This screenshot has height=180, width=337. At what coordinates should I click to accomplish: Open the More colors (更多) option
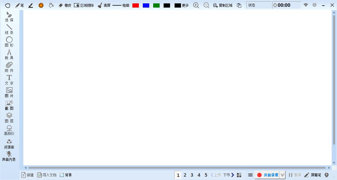click(x=182, y=5)
